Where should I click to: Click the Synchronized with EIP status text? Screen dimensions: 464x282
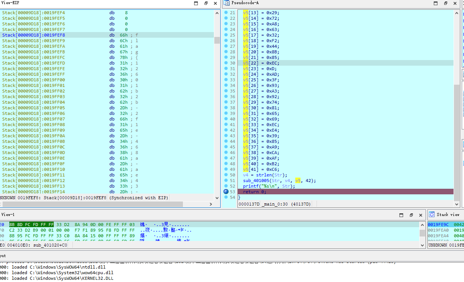pyautogui.click(x=138, y=198)
